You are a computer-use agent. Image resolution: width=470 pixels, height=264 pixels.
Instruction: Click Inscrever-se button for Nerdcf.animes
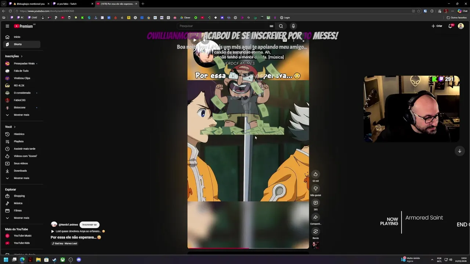pos(90,225)
